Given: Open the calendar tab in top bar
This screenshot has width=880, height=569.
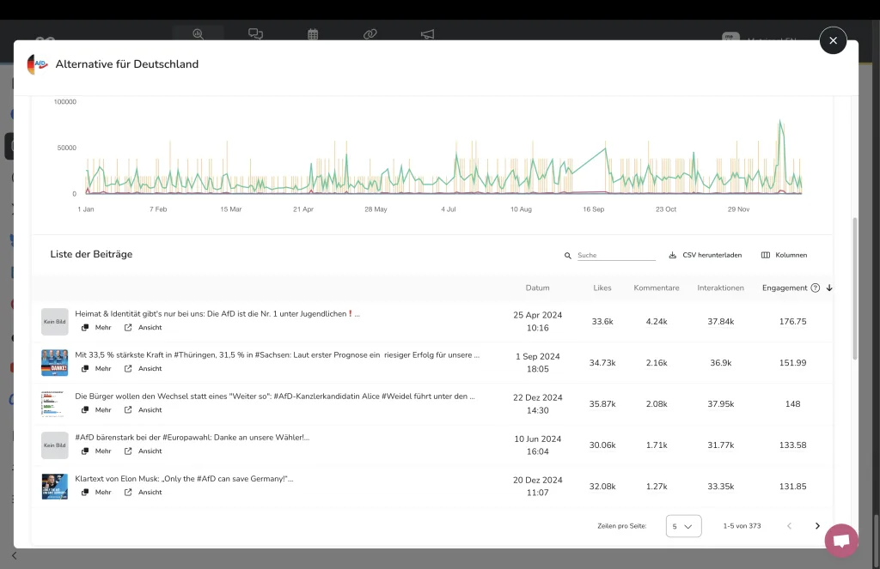Looking at the screenshot, I should tap(313, 34).
